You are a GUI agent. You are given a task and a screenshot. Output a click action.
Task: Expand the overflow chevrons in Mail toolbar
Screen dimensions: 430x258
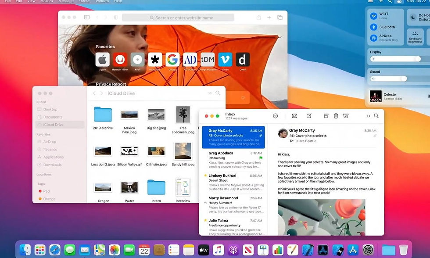point(368,116)
